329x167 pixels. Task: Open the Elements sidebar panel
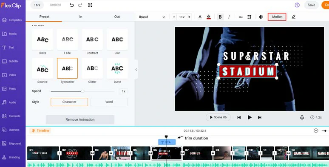click(x=11, y=116)
